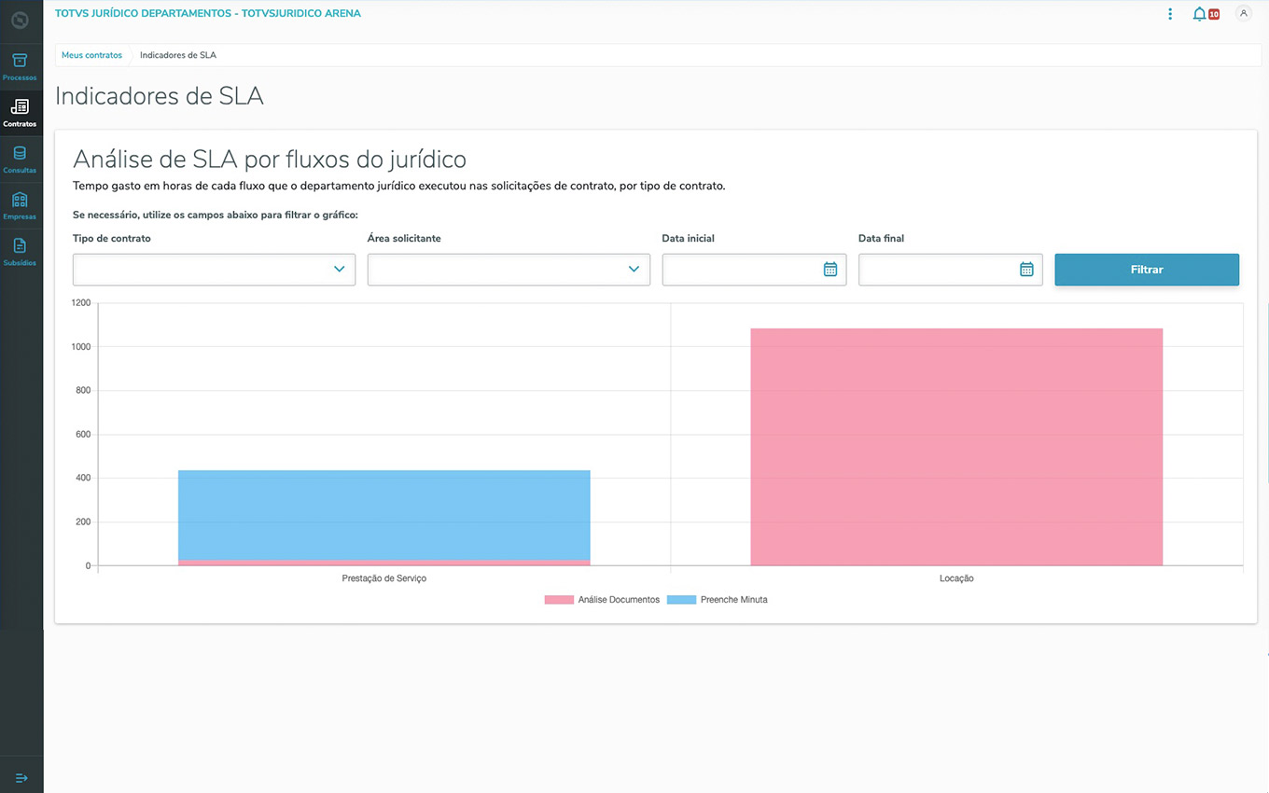Open the user profile avatar icon
1269x793 pixels.
pyautogui.click(x=1243, y=14)
